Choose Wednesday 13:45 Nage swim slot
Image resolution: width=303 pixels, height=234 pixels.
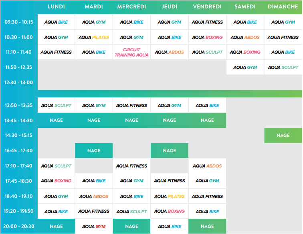pyautogui.click(x=131, y=120)
